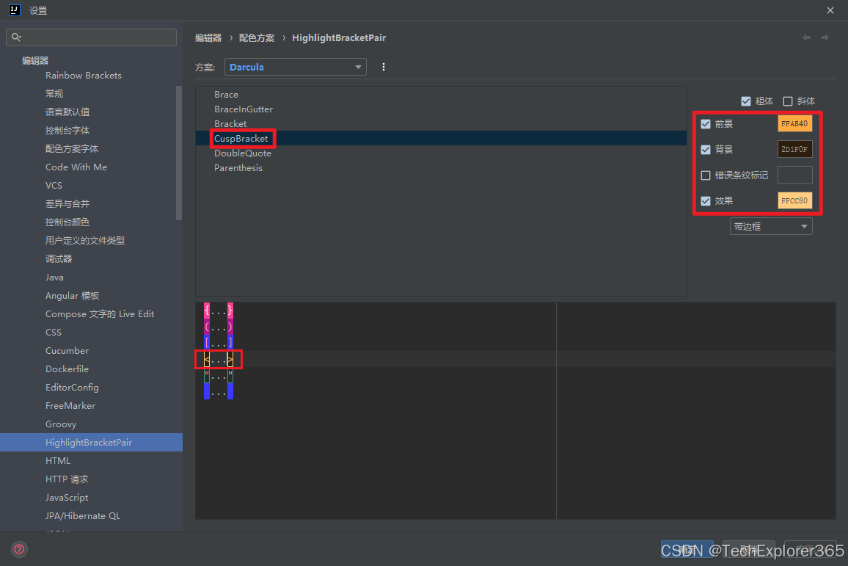Uncheck the 背景 background checkbox
This screenshot has height=566, width=848.
(x=706, y=149)
